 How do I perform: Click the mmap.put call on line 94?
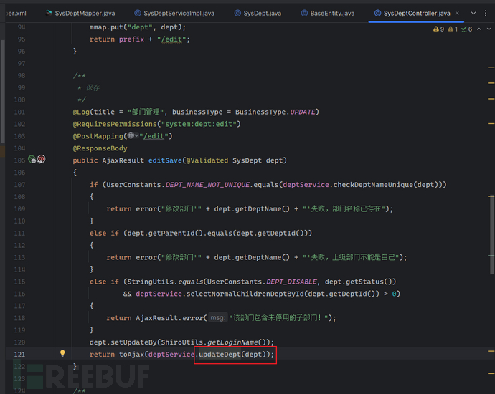coord(106,27)
